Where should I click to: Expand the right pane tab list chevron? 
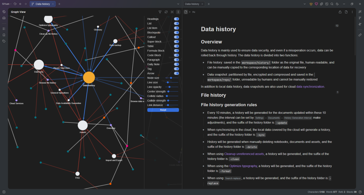(305, 4)
